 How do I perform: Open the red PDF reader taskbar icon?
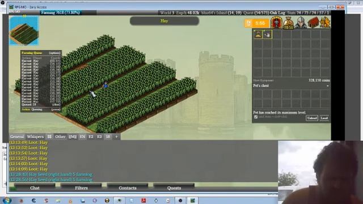[143, 200]
